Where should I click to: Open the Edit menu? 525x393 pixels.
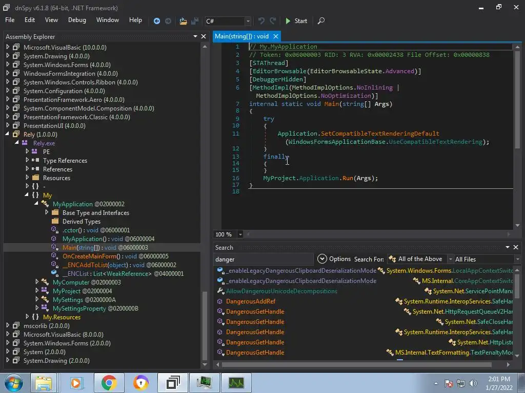[29, 20]
